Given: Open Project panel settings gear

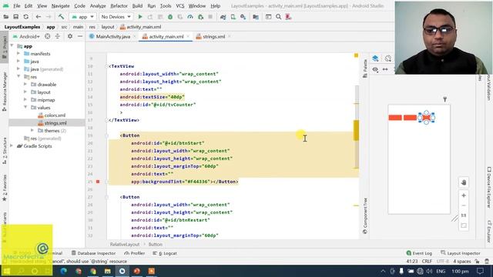Looking at the screenshot, I should pos(70,36).
